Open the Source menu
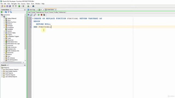Viewport: 175px width, 98px height. pos(23,4)
